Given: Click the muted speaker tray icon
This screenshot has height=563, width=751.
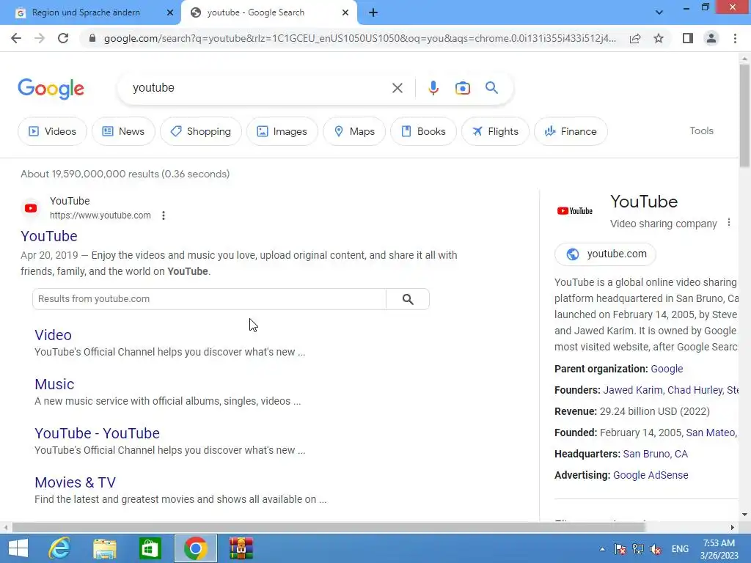Looking at the screenshot, I should click(655, 549).
